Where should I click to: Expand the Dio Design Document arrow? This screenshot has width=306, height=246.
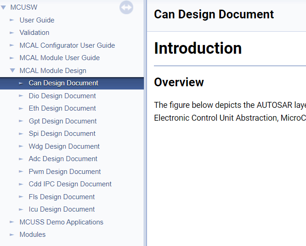21,96
